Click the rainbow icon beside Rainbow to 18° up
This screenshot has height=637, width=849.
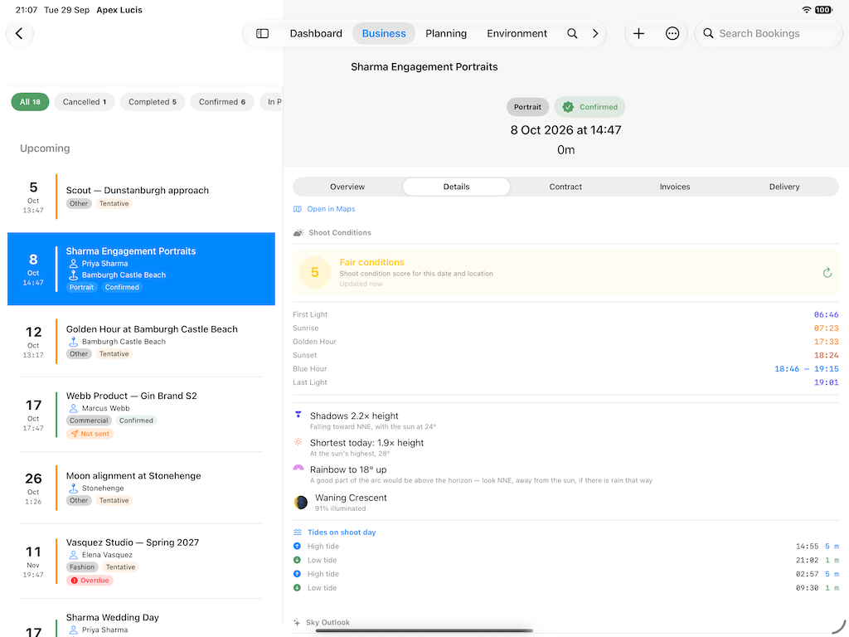tap(298, 468)
